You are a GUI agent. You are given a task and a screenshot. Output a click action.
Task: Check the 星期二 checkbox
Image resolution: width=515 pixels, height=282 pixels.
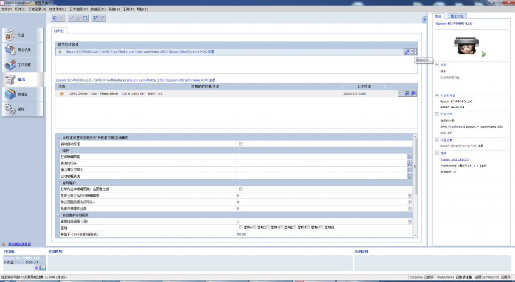[x=254, y=228]
